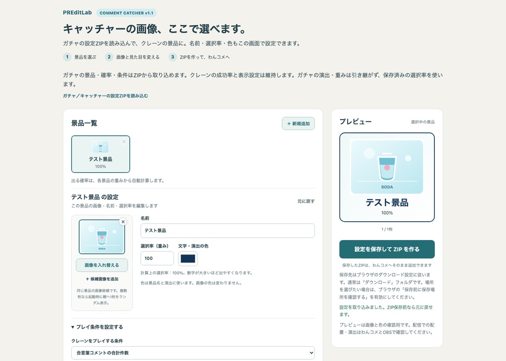Open the 文字・演出の色 color swatch
Viewport: 506px width, 361px height.
coord(188,258)
